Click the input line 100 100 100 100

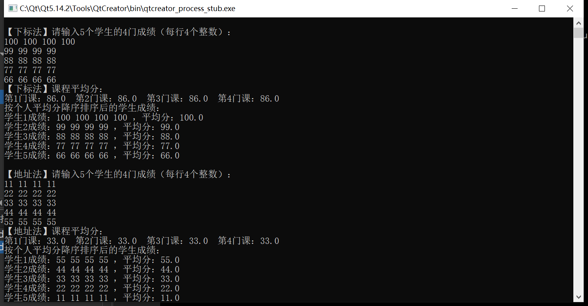[x=40, y=42]
